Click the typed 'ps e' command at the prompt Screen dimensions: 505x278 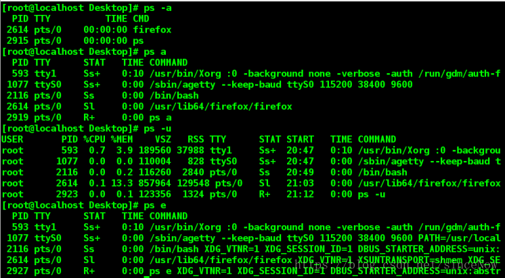click(x=155, y=205)
